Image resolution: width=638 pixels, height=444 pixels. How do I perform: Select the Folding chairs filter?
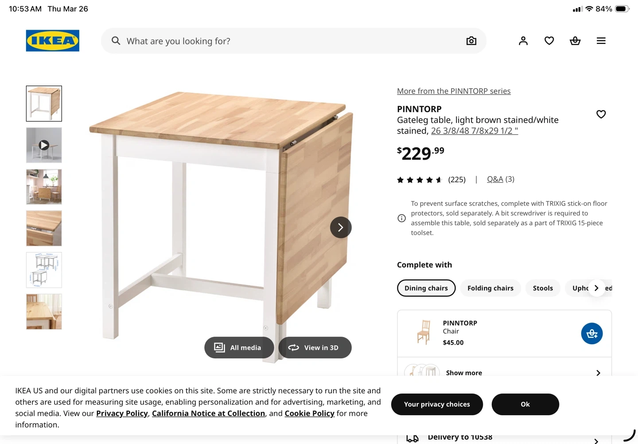pos(490,288)
